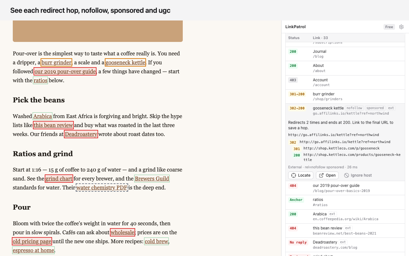The width and height of the screenshot is (409, 256).
Task: Select the ratios Anchor row in panel
Action: pos(345,202)
